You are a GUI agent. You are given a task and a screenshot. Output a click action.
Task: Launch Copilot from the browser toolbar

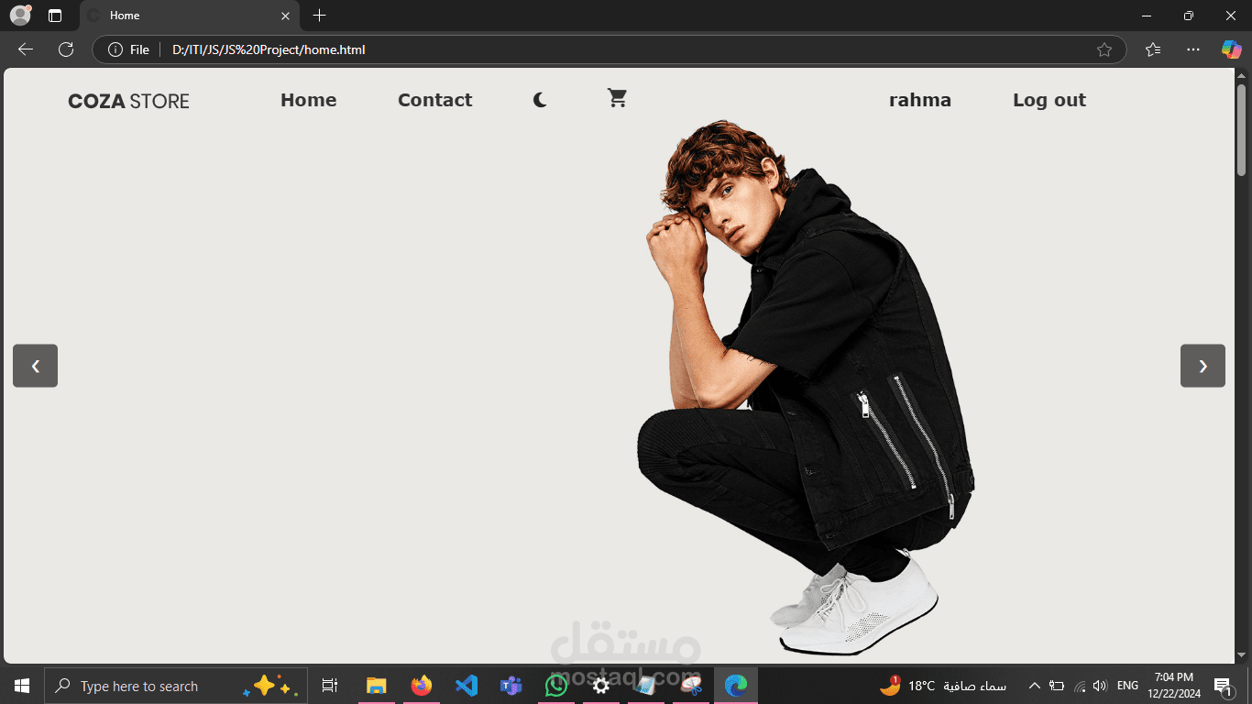pos(1231,49)
